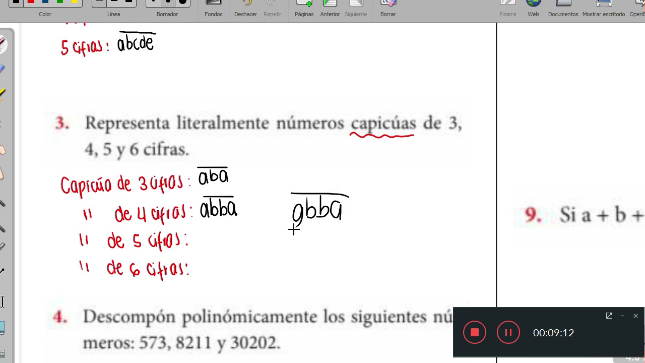The height and width of the screenshot is (363, 645).
Task: Click the red exercise number 4.
Action: tap(60, 317)
